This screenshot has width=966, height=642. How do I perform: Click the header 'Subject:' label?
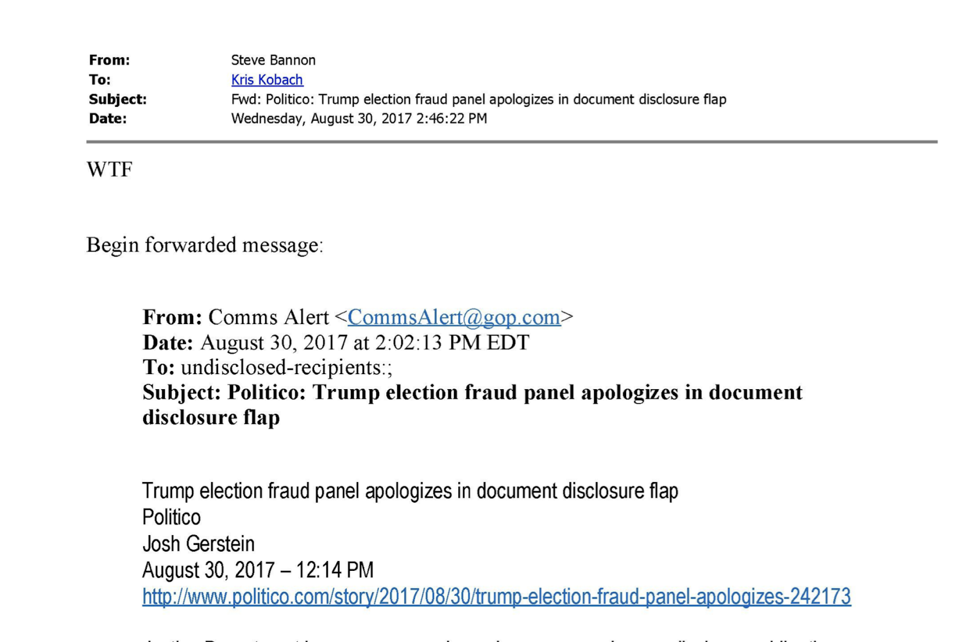click(118, 100)
